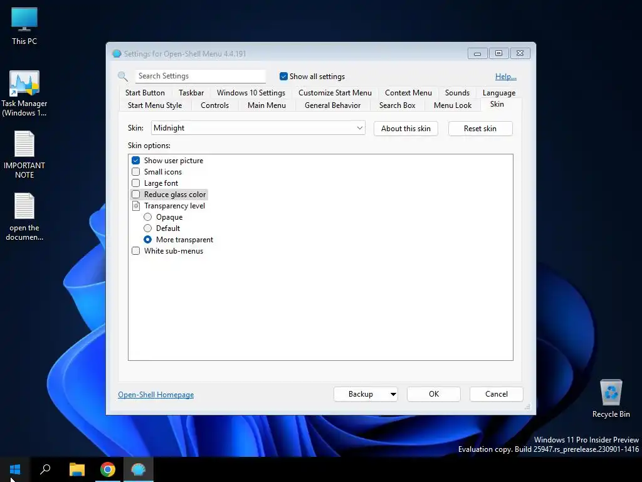The height and width of the screenshot is (482, 642).
Task: Click the Reset skin button
Action: coord(480,128)
